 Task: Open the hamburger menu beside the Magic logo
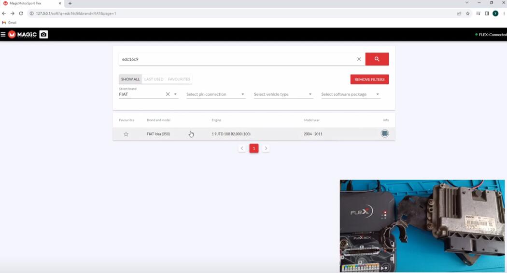point(3,35)
